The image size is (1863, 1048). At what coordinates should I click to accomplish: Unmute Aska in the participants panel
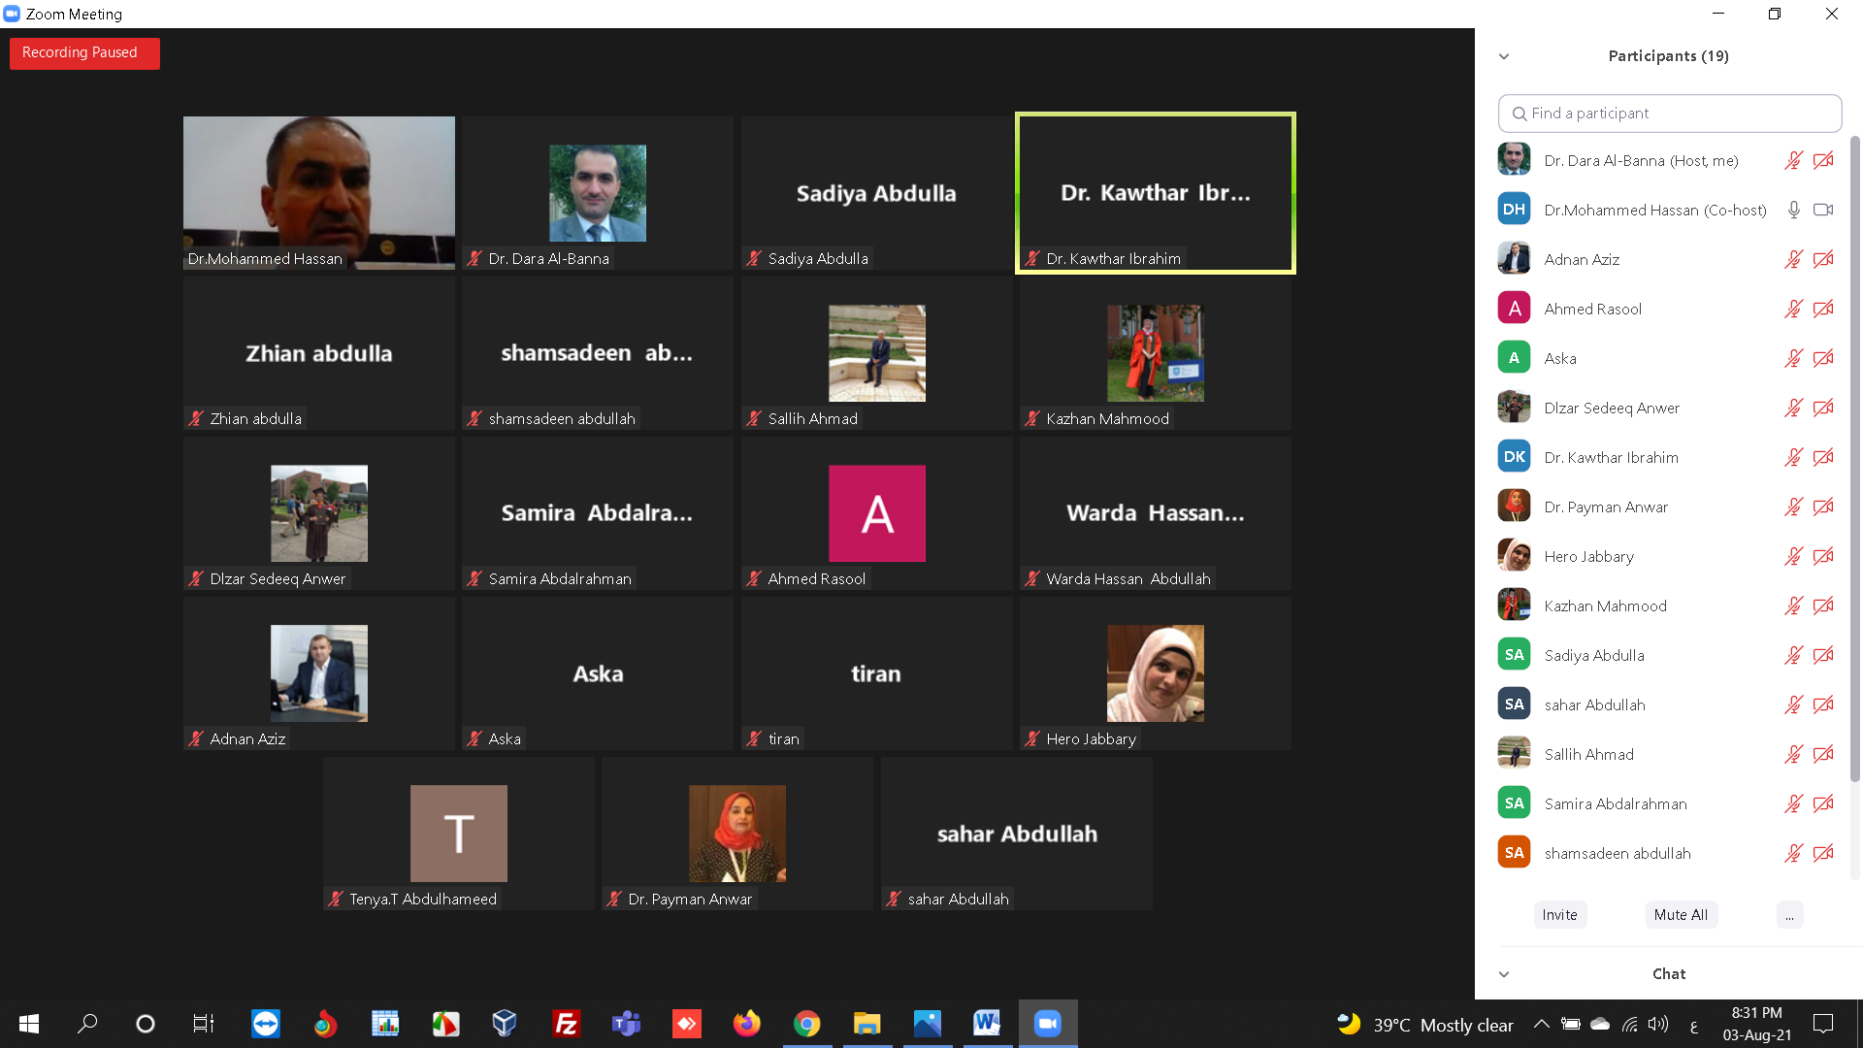[1793, 358]
